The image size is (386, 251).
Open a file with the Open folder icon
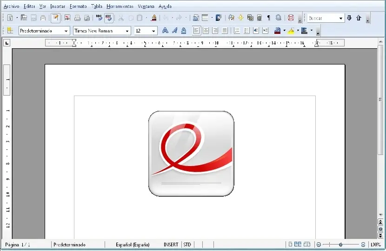[24, 18]
